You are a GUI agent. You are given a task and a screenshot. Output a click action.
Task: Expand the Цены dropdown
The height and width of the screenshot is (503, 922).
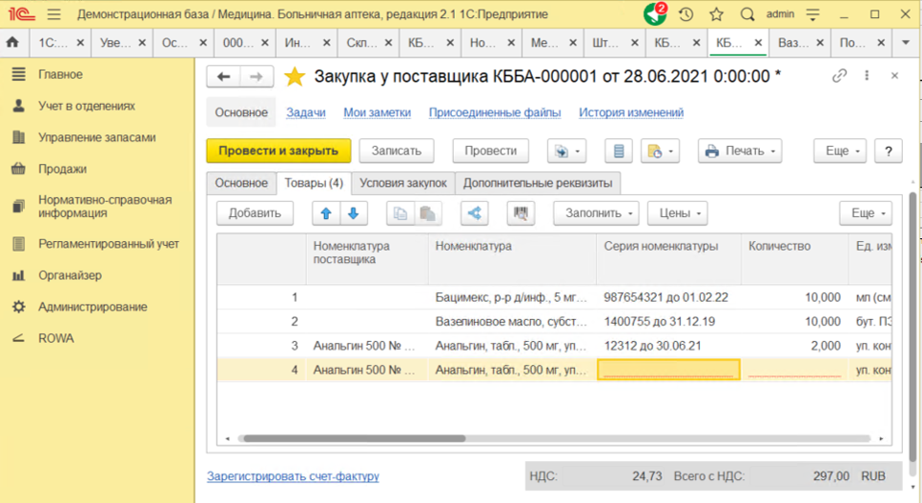[x=677, y=213]
